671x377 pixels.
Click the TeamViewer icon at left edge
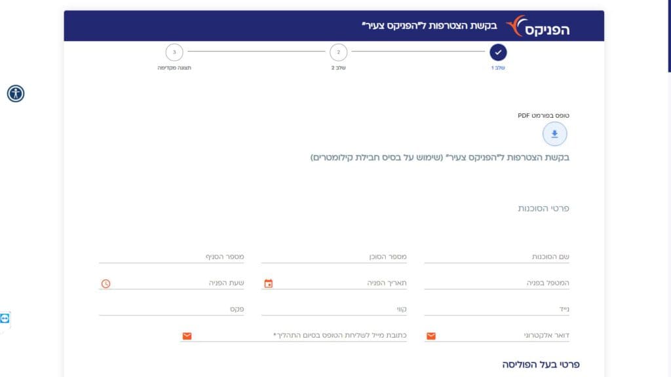click(5, 319)
